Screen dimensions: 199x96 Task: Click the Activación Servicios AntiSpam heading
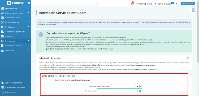[x=63, y=13]
